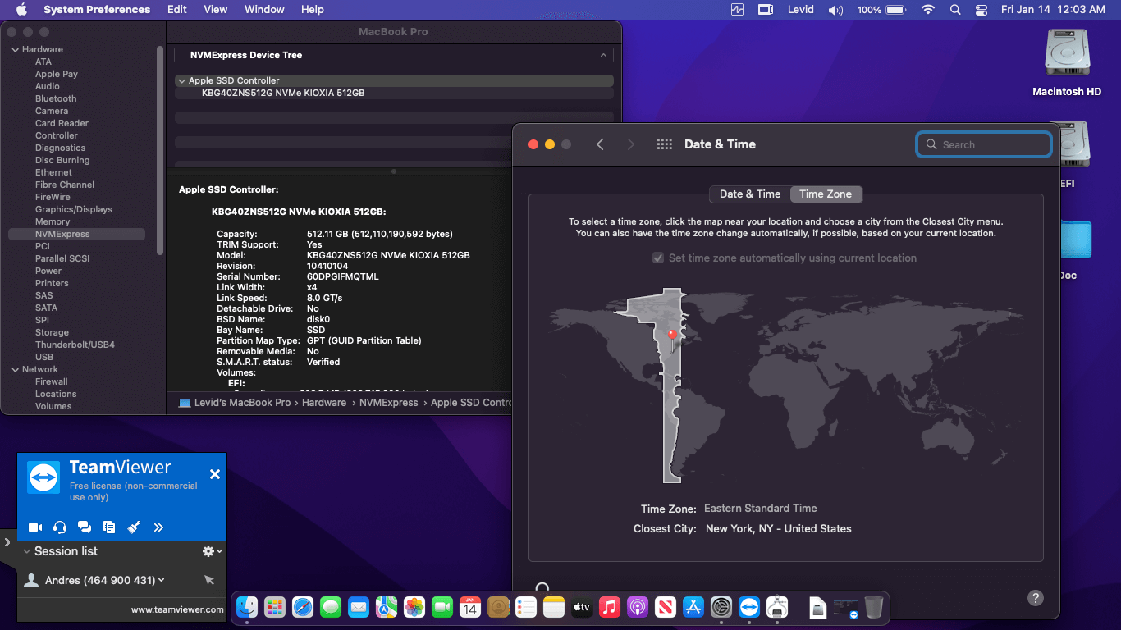Image resolution: width=1121 pixels, height=630 pixels.
Task: Click Hardware in the System Information path bar
Action: click(324, 403)
